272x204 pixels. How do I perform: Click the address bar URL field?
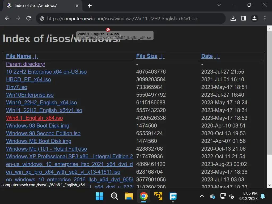pos(131,19)
